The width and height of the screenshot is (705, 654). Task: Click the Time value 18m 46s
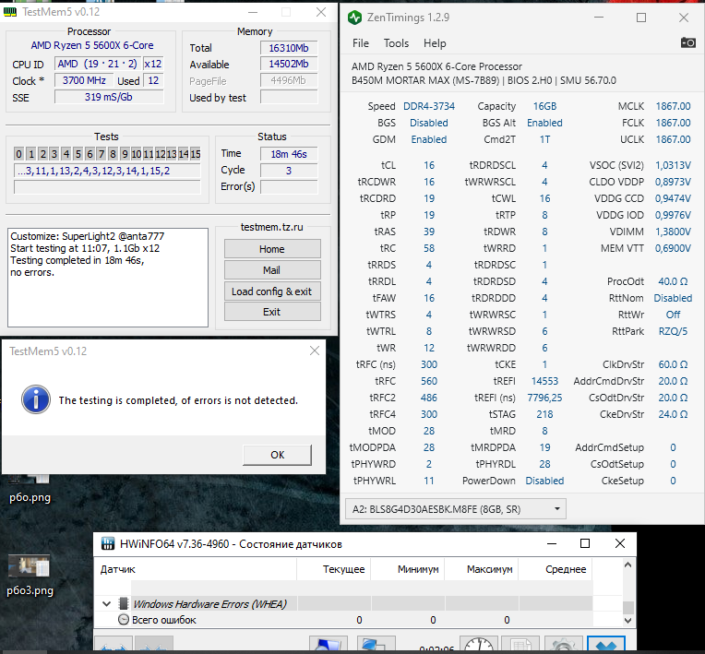289,154
